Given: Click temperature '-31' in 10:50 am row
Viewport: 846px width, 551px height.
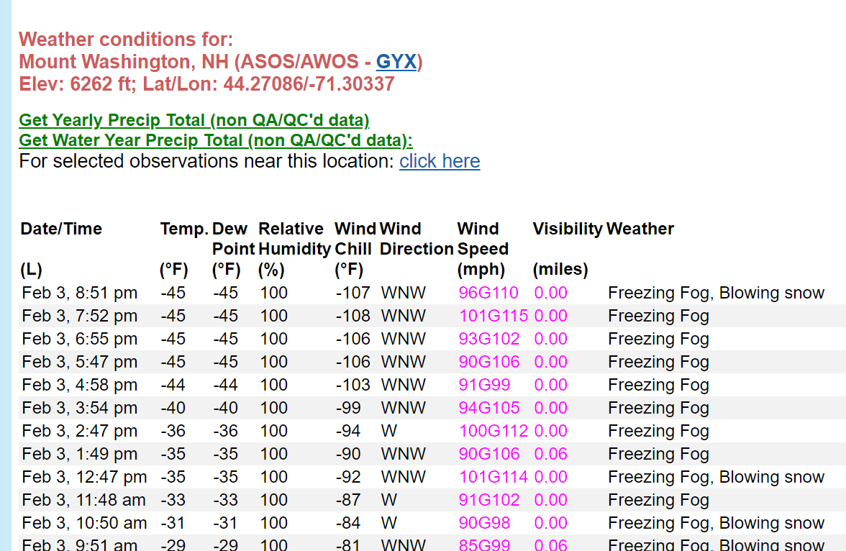Looking at the screenshot, I should pos(173,523).
